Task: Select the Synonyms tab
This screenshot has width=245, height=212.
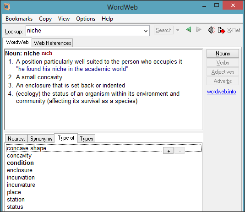Action: point(41,139)
